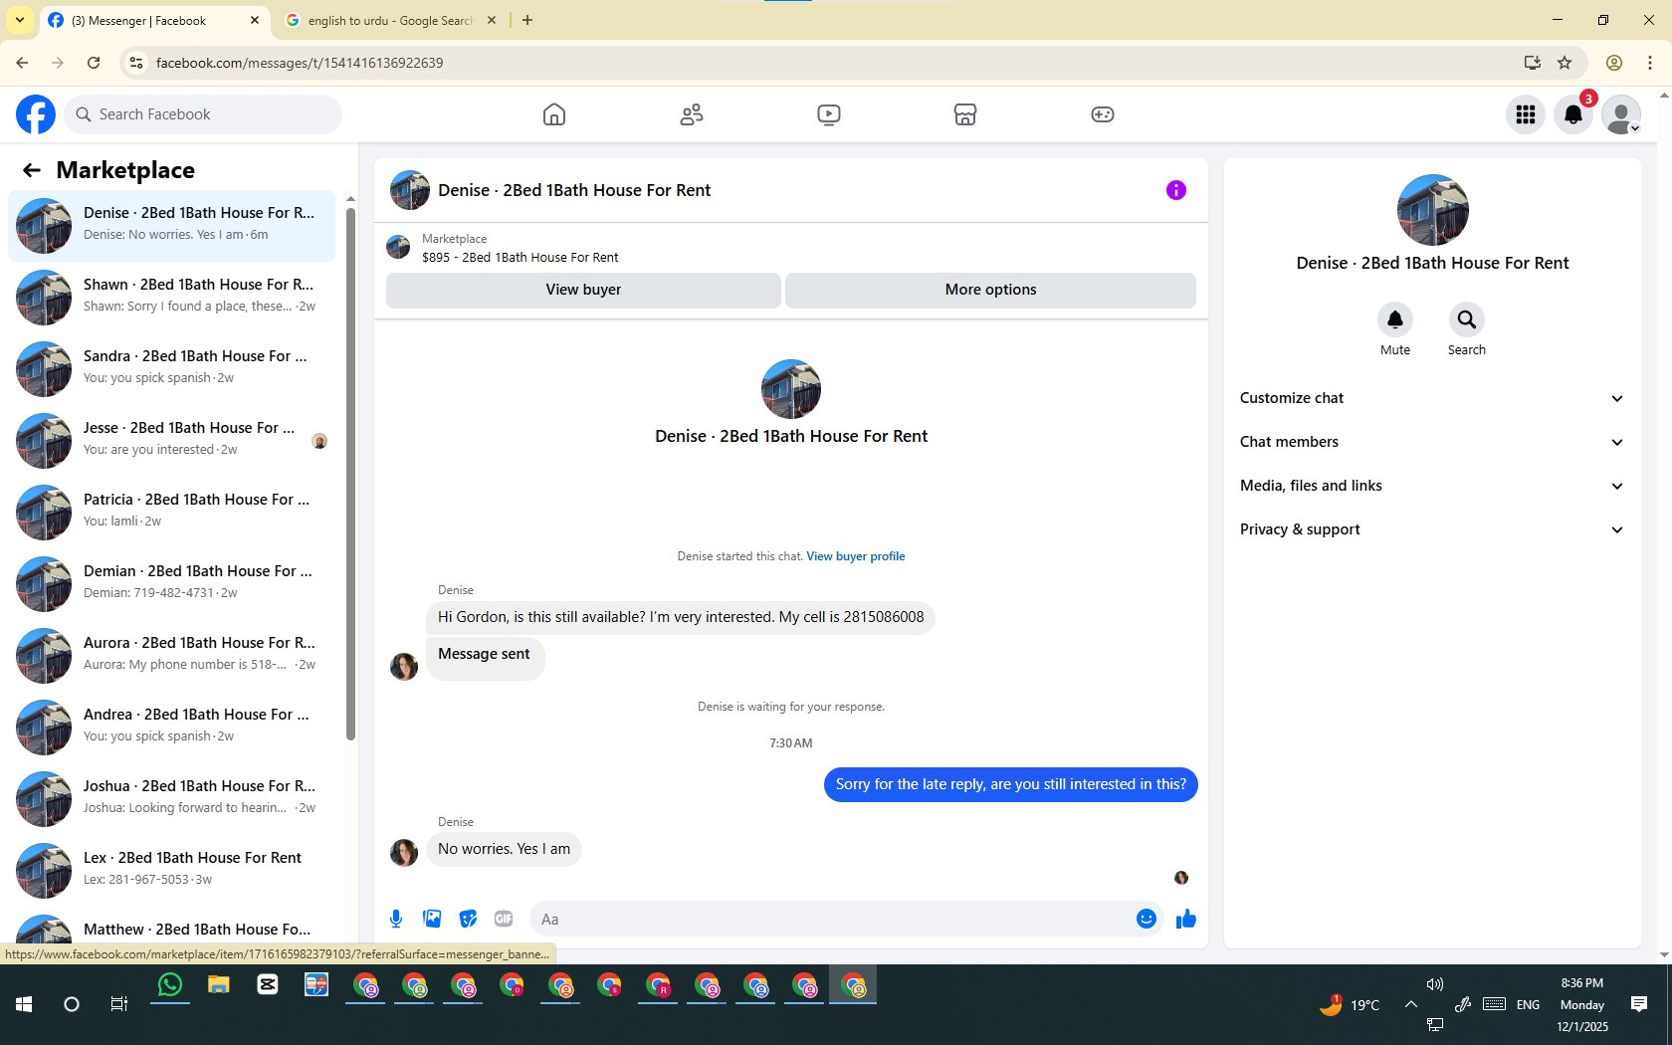Open Jesse's conversation
The height and width of the screenshot is (1045, 1672).
point(171,439)
